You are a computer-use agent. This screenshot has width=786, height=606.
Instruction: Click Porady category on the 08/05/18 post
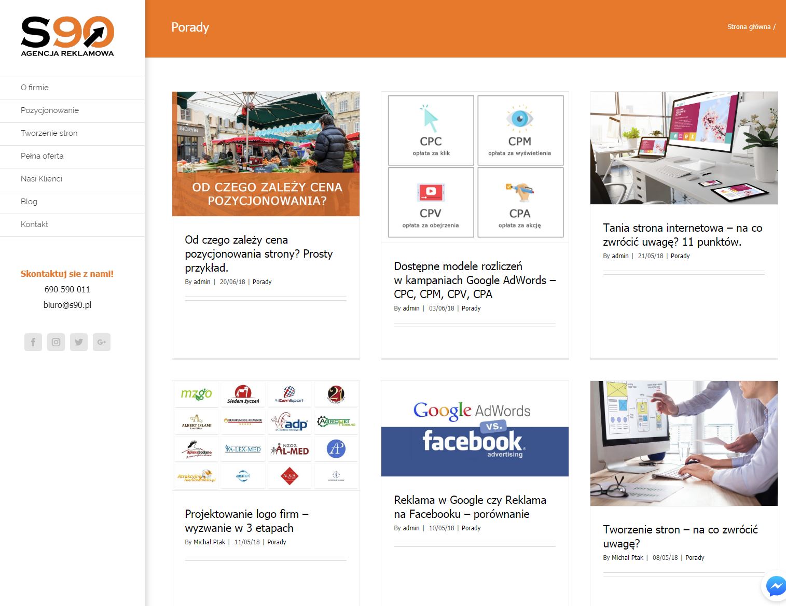pos(695,558)
